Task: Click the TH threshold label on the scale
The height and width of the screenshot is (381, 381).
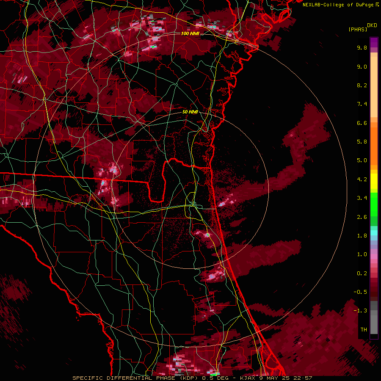Action: pyautogui.click(x=364, y=330)
